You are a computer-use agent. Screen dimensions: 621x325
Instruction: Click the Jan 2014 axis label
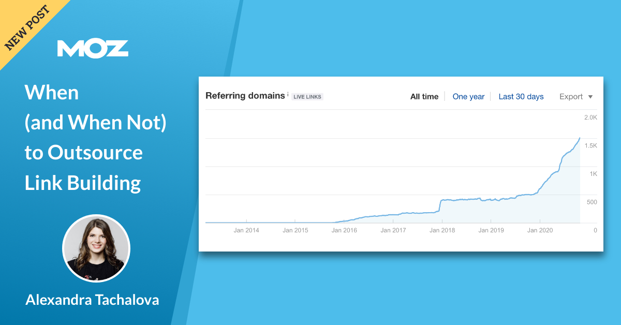pyautogui.click(x=246, y=230)
